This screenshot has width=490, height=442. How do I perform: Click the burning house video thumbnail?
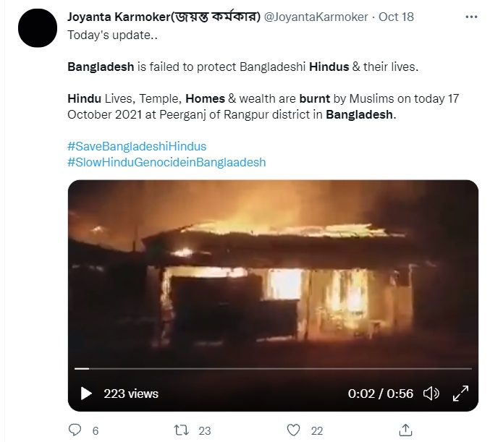tap(273, 272)
